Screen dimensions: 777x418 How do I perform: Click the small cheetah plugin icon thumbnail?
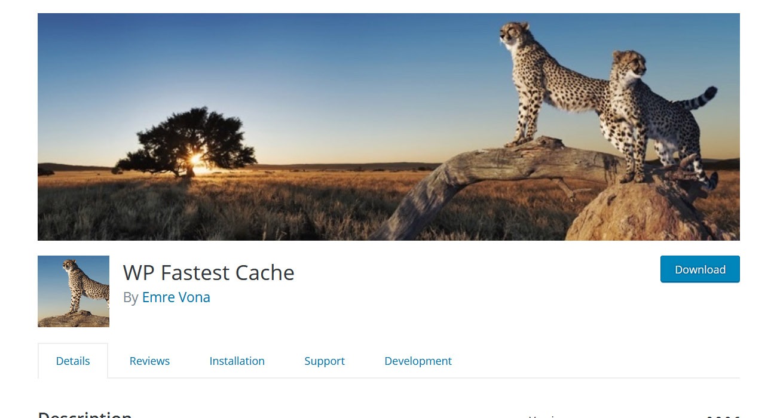coord(74,291)
